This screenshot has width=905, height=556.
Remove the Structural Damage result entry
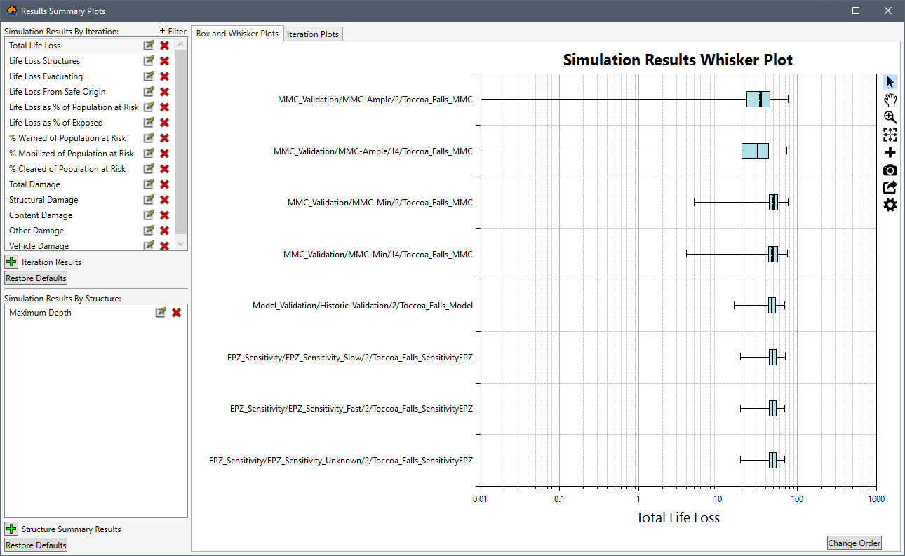coord(163,199)
